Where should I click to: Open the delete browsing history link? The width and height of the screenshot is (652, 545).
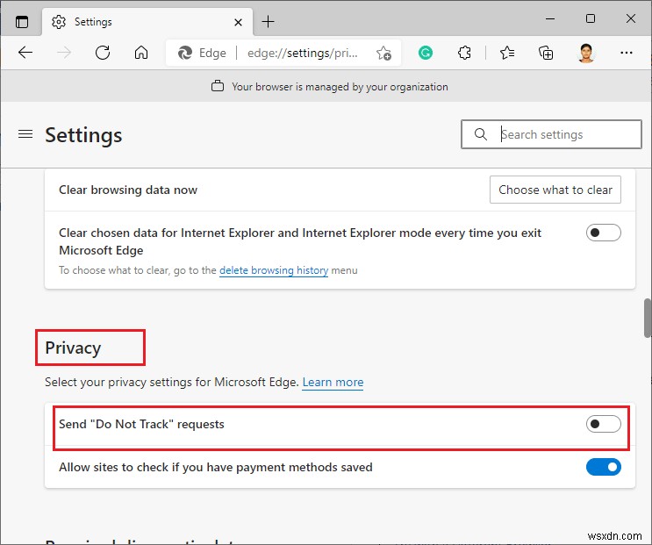coord(274,270)
